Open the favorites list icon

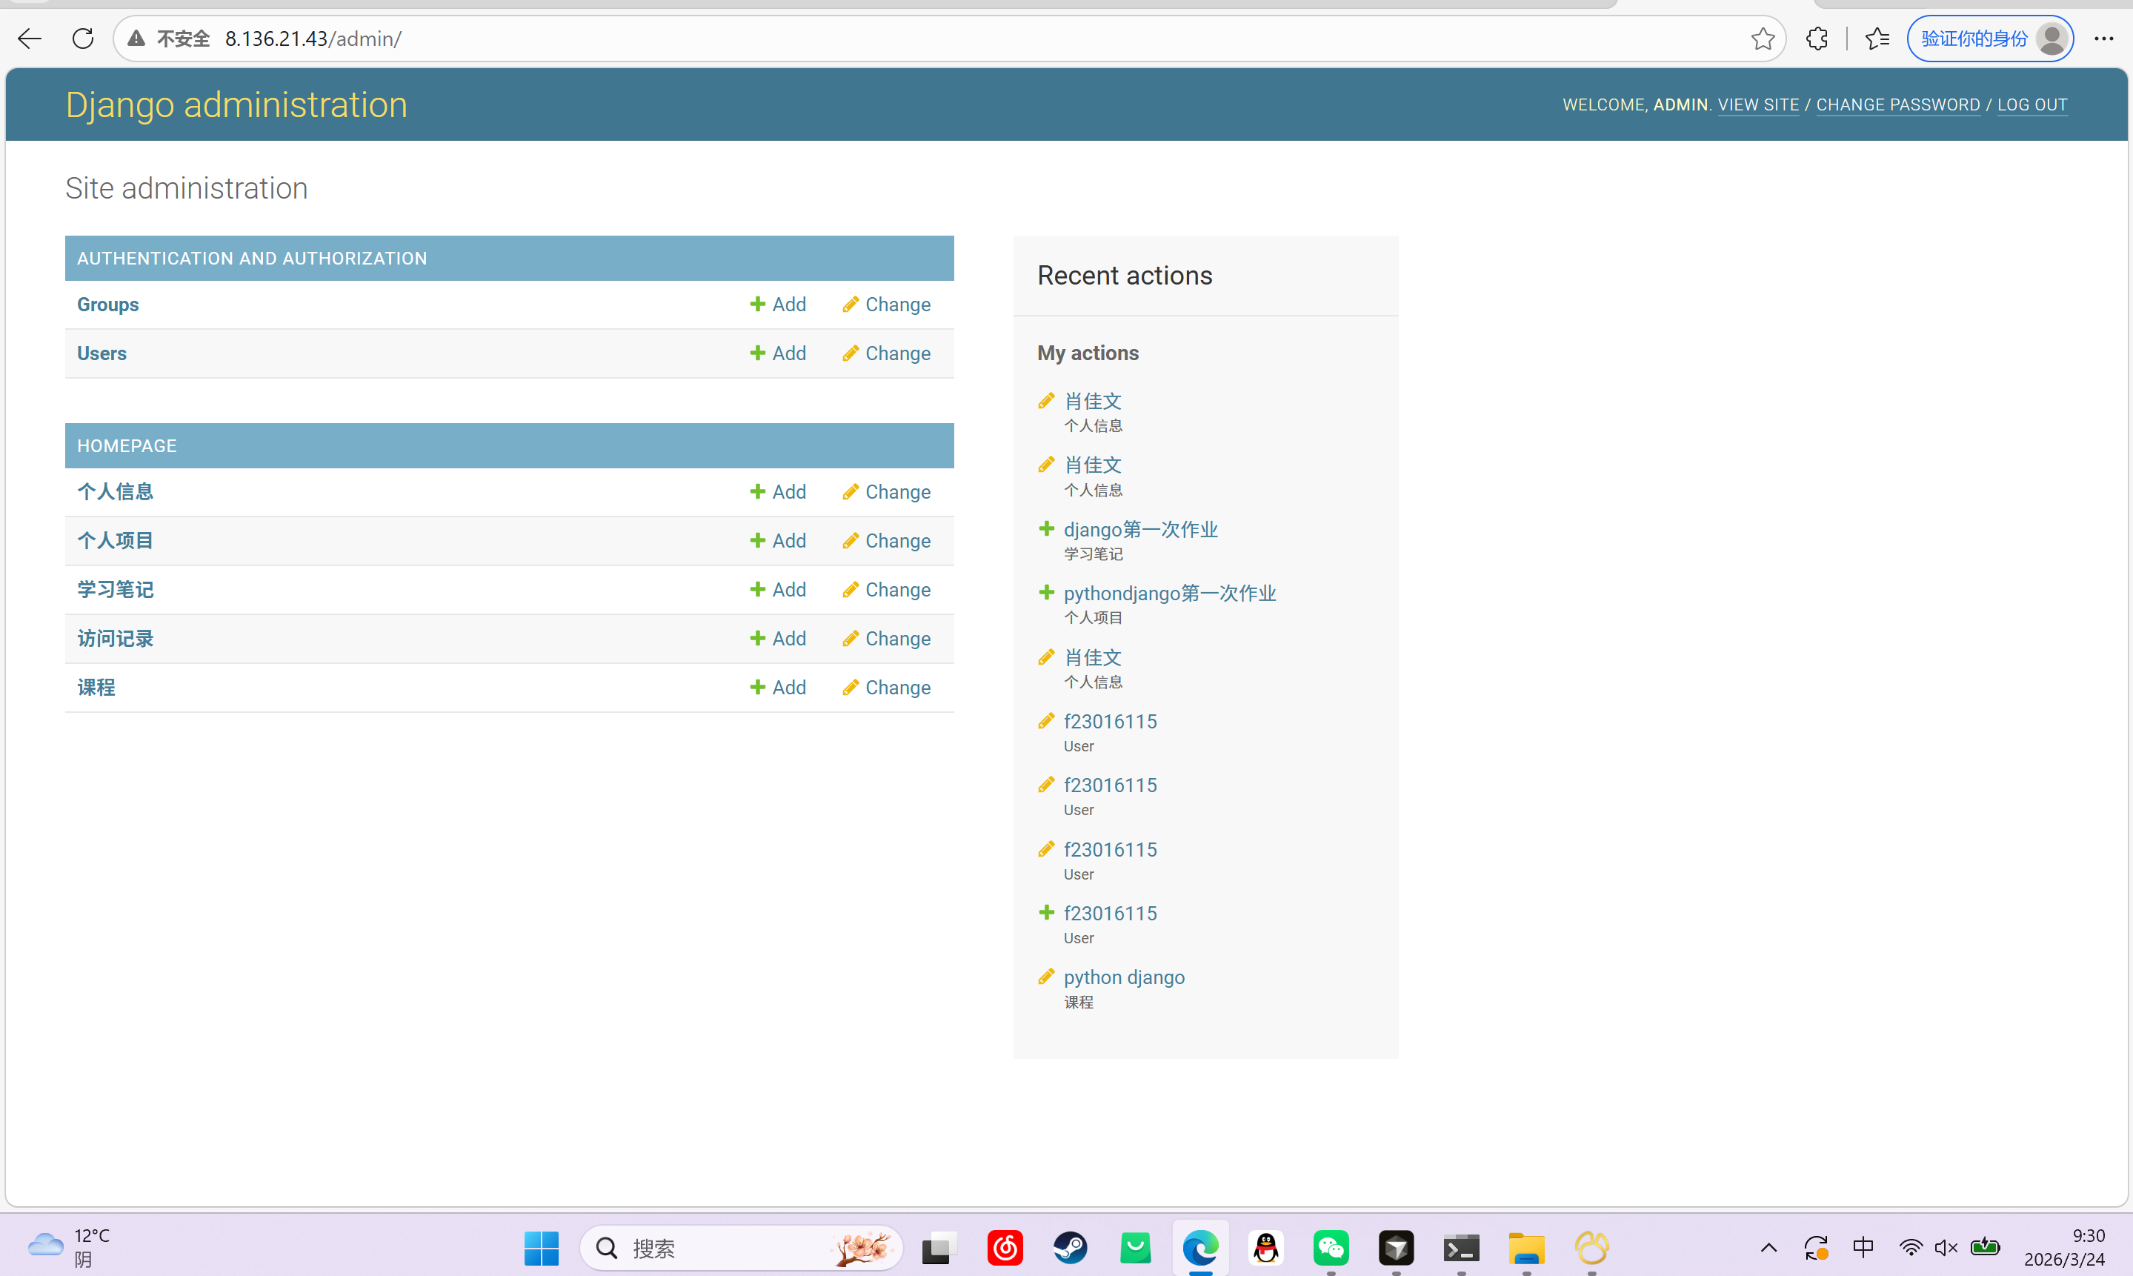(x=1877, y=39)
